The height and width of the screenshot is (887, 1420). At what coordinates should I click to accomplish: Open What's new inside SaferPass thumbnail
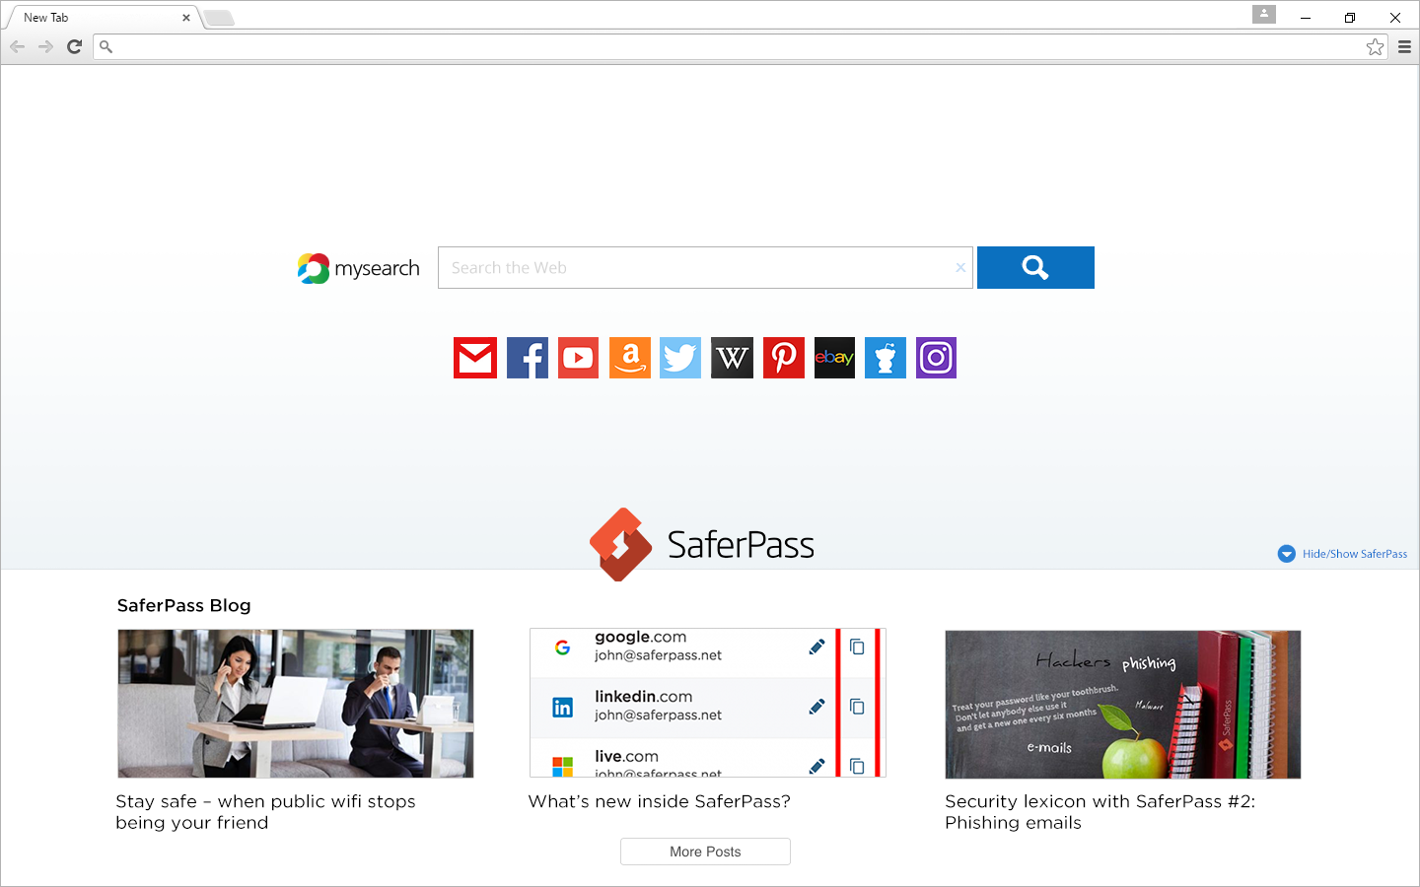[708, 703]
